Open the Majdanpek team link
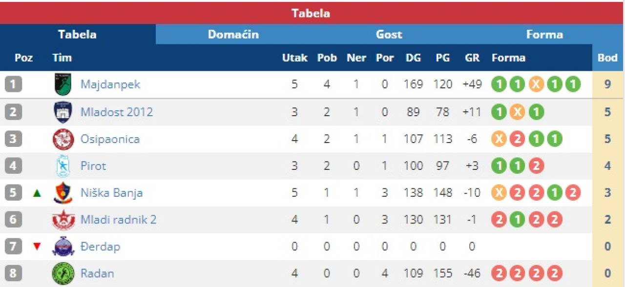Screen dimensions: 625x287 click(x=110, y=84)
